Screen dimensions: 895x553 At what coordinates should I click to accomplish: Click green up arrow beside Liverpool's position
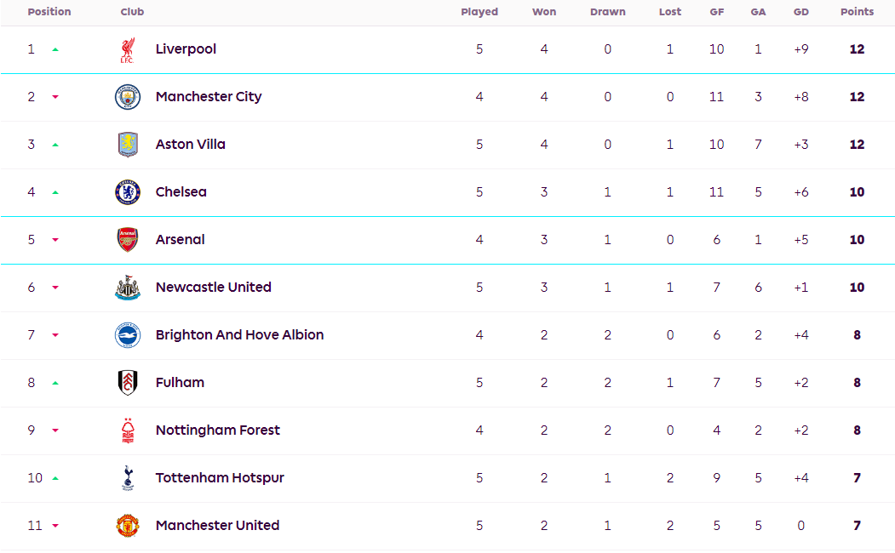pos(55,49)
